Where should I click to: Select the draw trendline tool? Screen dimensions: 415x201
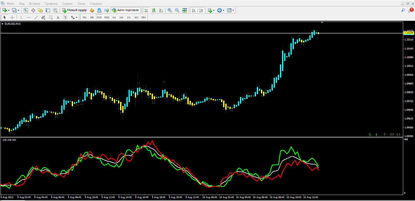36,17
